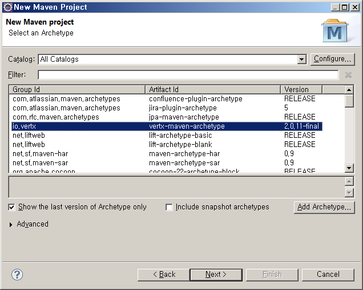This screenshot has width=363, height=290.
Task: Click the All Catalogs combo box text
Action: click(x=59, y=59)
